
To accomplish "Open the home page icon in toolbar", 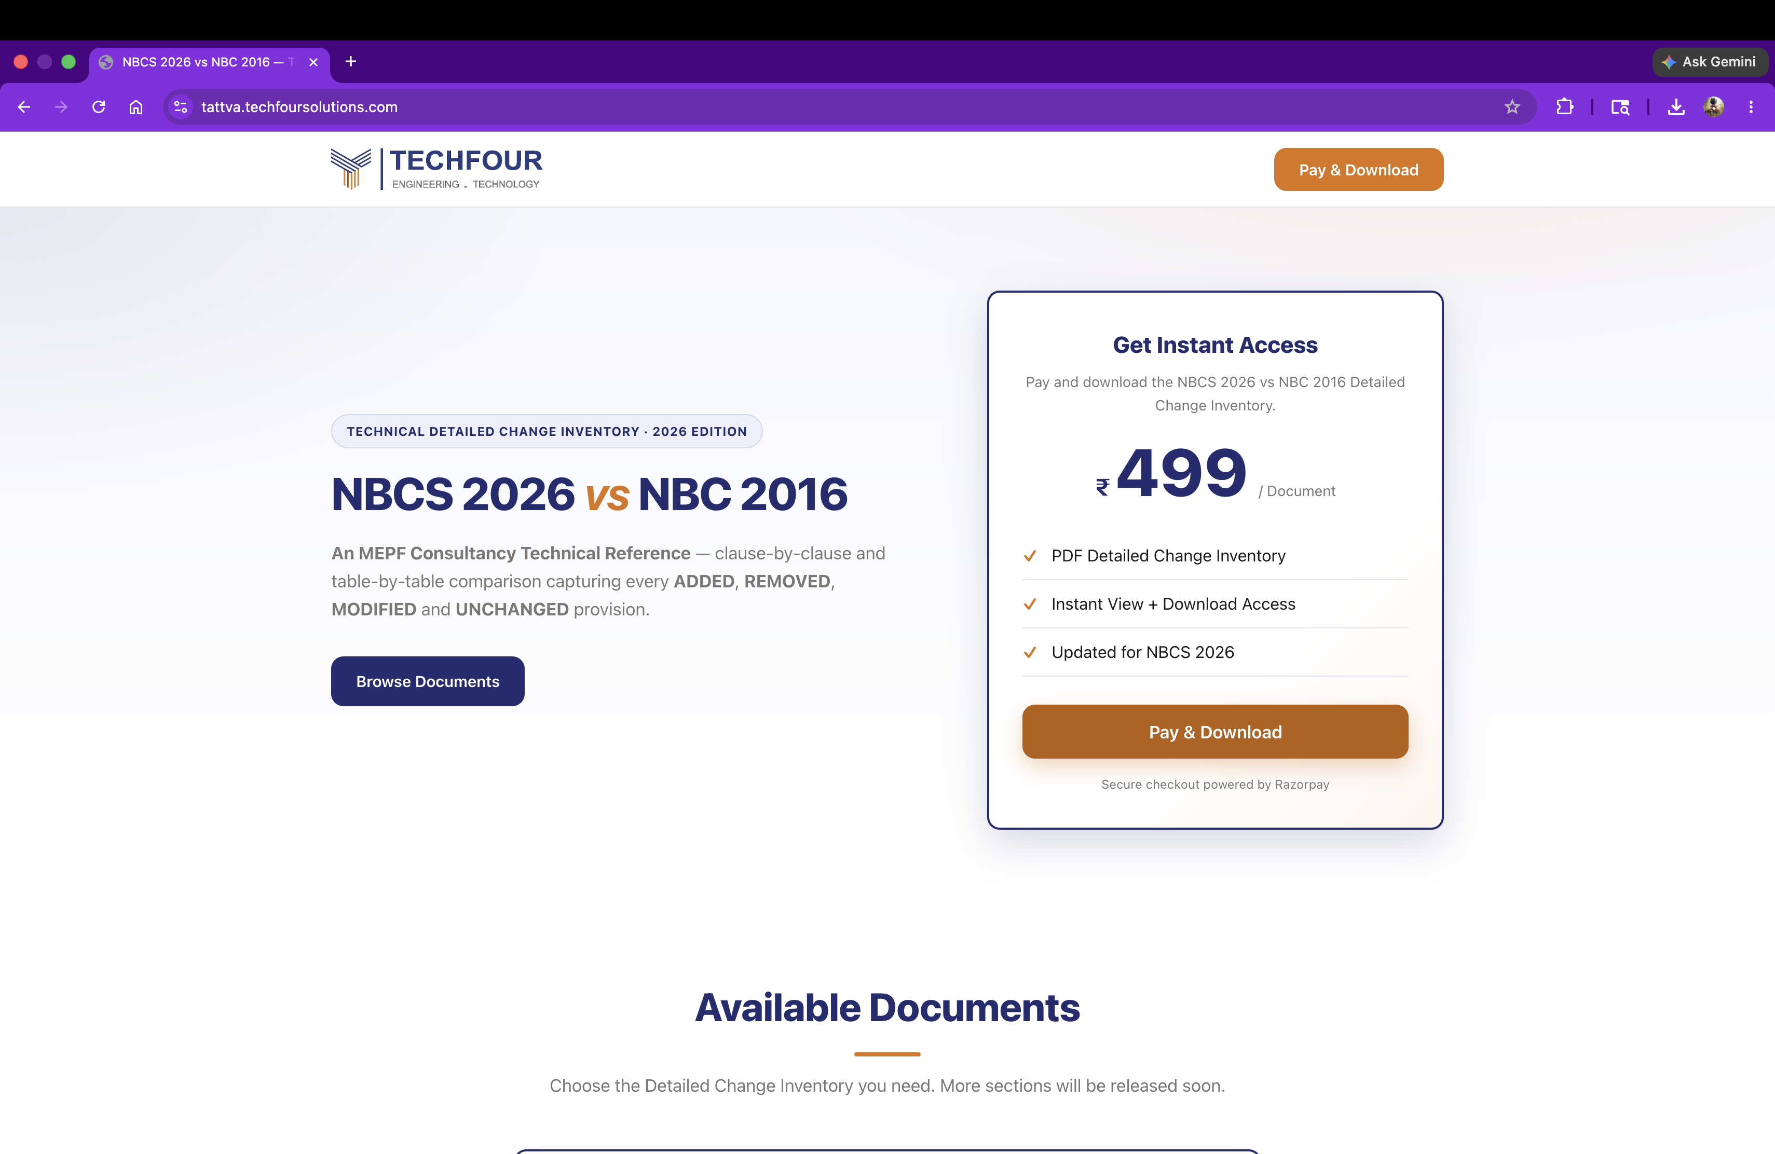I will (136, 106).
